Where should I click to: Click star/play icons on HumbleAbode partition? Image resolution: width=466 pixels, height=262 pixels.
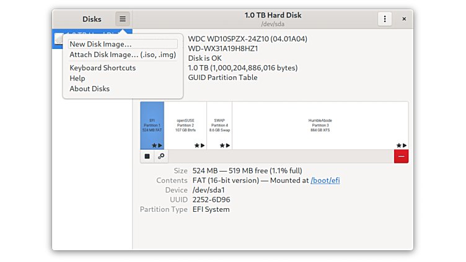pos(400,146)
